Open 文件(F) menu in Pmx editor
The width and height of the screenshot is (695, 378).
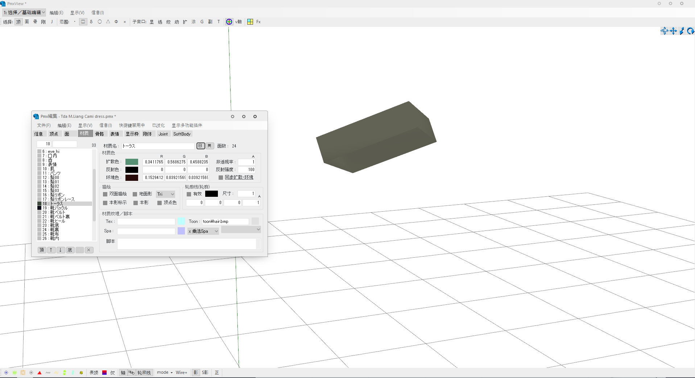[x=44, y=125]
